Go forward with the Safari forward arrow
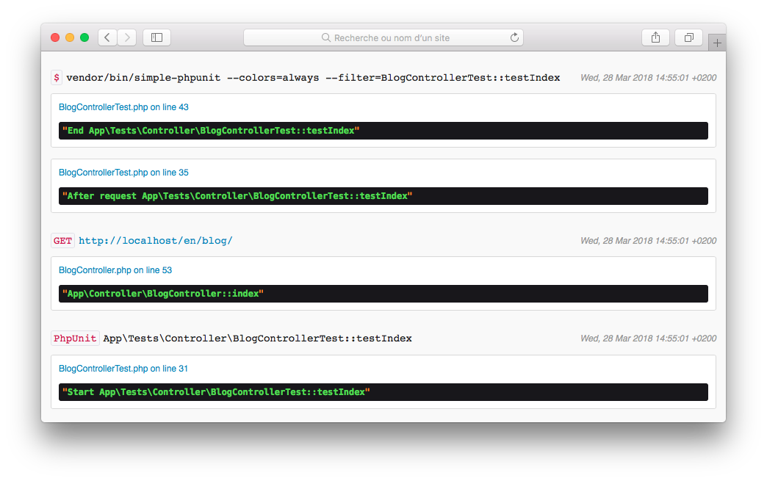Image resolution: width=767 pixels, height=481 pixels. tap(126, 37)
